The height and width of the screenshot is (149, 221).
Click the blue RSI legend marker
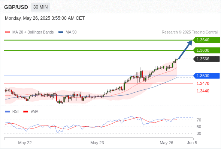(x=7, y=112)
